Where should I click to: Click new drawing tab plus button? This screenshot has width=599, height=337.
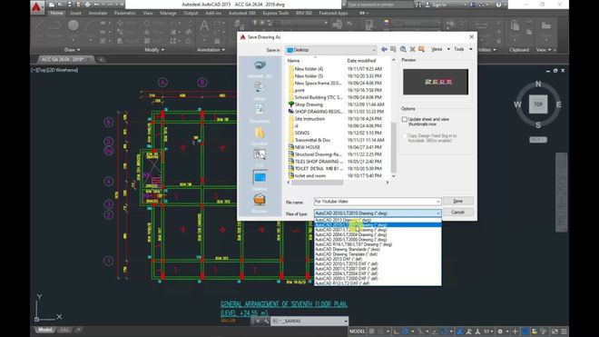coord(101,59)
